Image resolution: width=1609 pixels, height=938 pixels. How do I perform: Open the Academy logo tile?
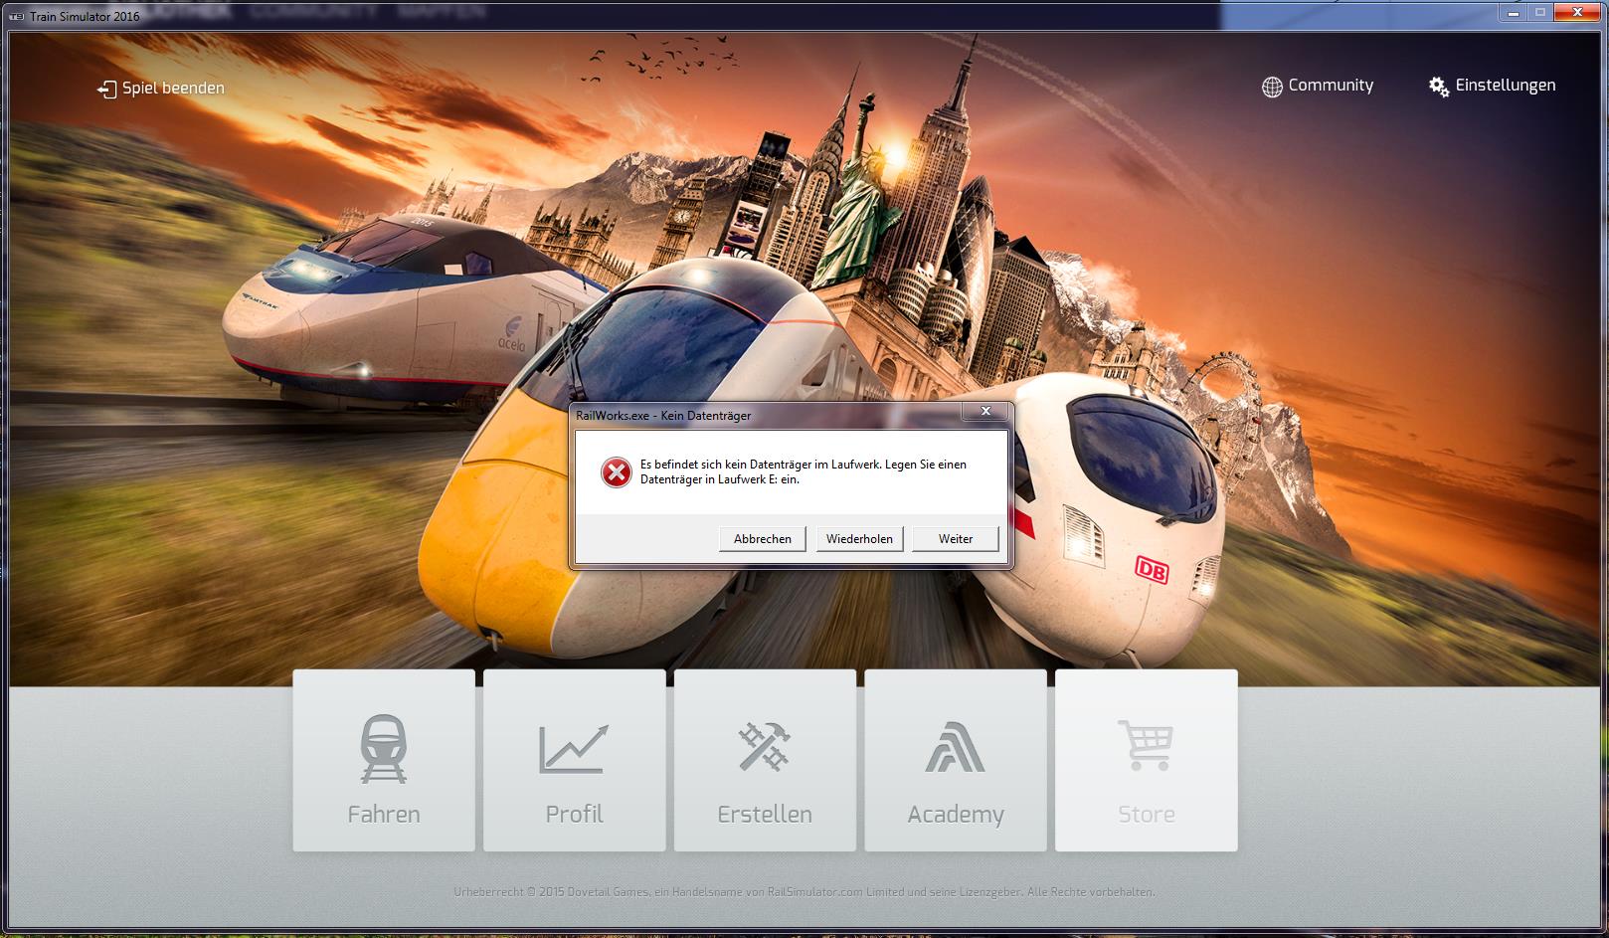click(956, 760)
